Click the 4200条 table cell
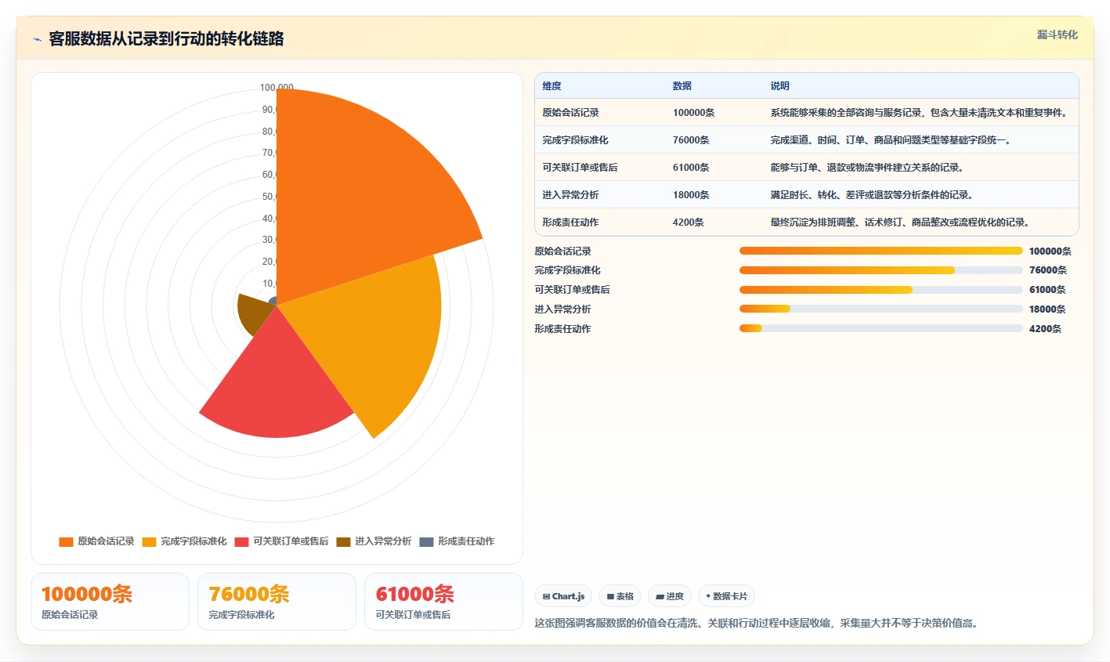 pyautogui.click(x=689, y=222)
